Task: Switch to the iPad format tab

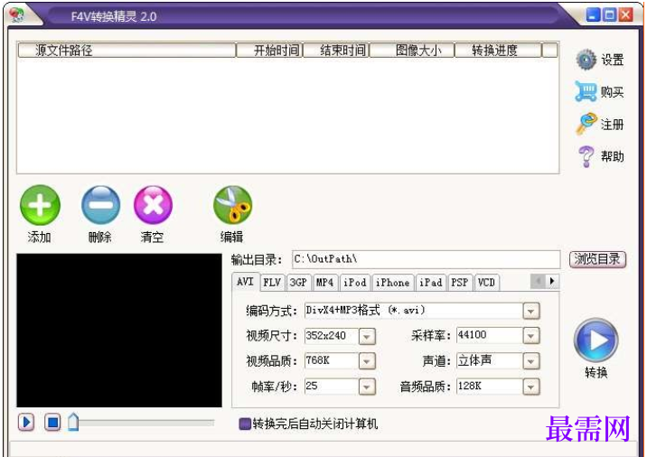Action: tap(431, 283)
